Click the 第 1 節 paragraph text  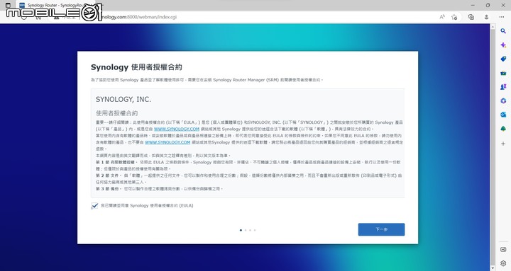tap(248, 166)
